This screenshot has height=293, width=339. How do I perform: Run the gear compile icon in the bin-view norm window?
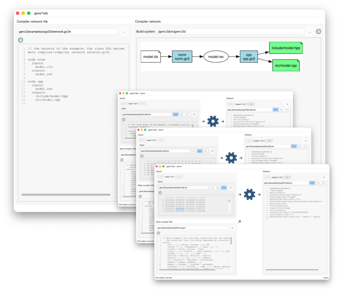point(249,194)
